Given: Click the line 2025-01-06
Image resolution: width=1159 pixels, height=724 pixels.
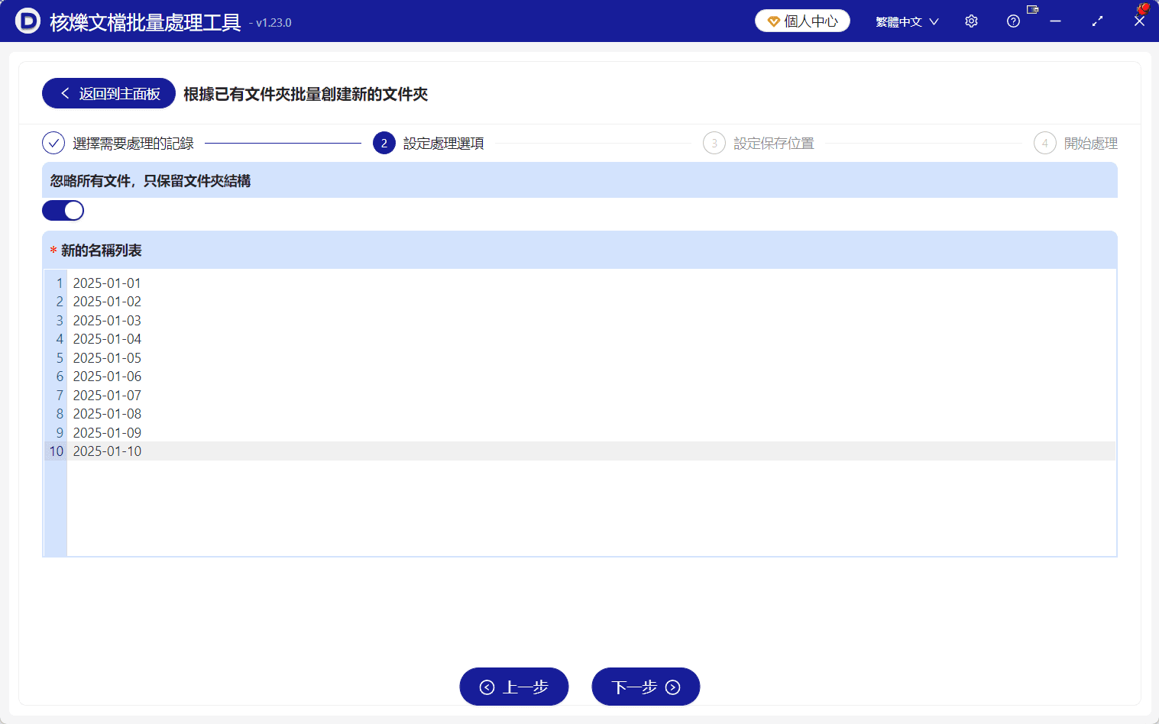Looking at the screenshot, I should (107, 377).
